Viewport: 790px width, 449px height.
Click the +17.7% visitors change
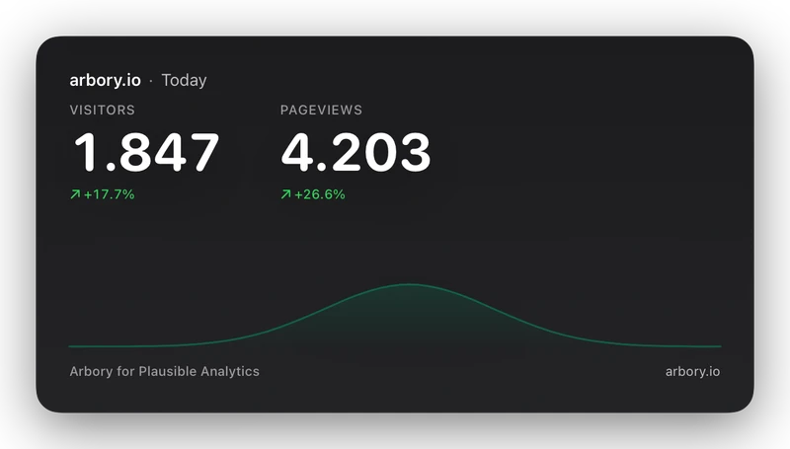click(x=109, y=194)
